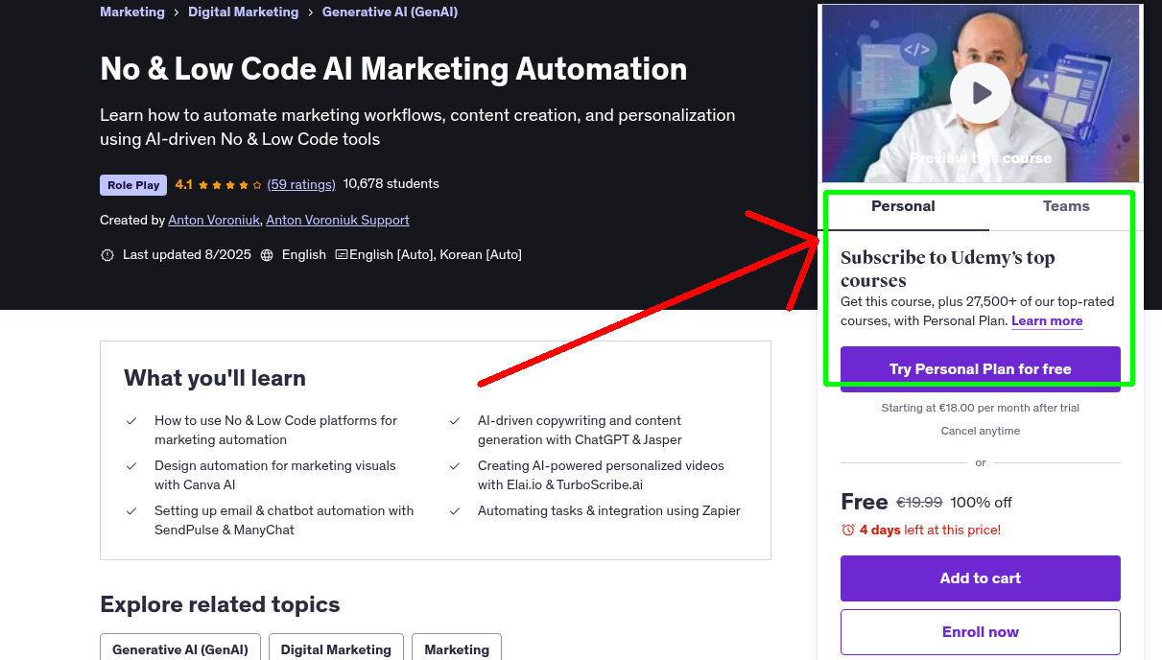Click 'Starting at €18.00 per month' text
This screenshot has height=660, width=1162.
pyautogui.click(x=981, y=408)
